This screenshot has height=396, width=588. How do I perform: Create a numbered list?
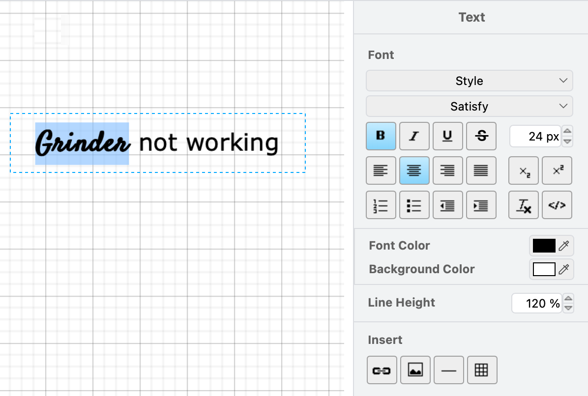coord(382,205)
